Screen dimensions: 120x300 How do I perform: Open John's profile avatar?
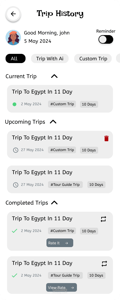[x=13, y=38]
